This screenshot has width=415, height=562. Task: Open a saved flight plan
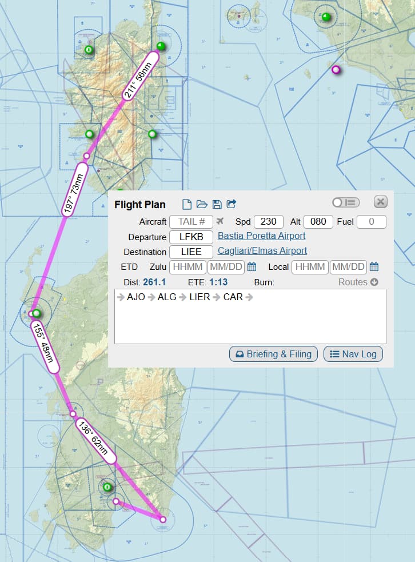(x=202, y=204)
